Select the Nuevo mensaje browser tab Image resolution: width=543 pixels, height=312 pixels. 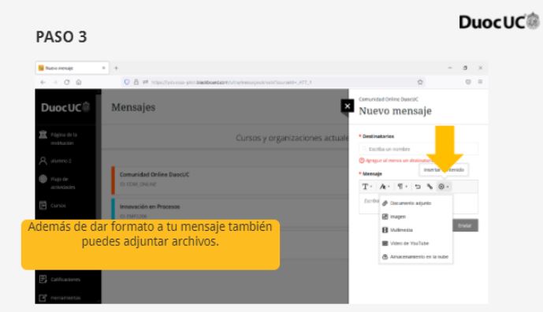72,69
